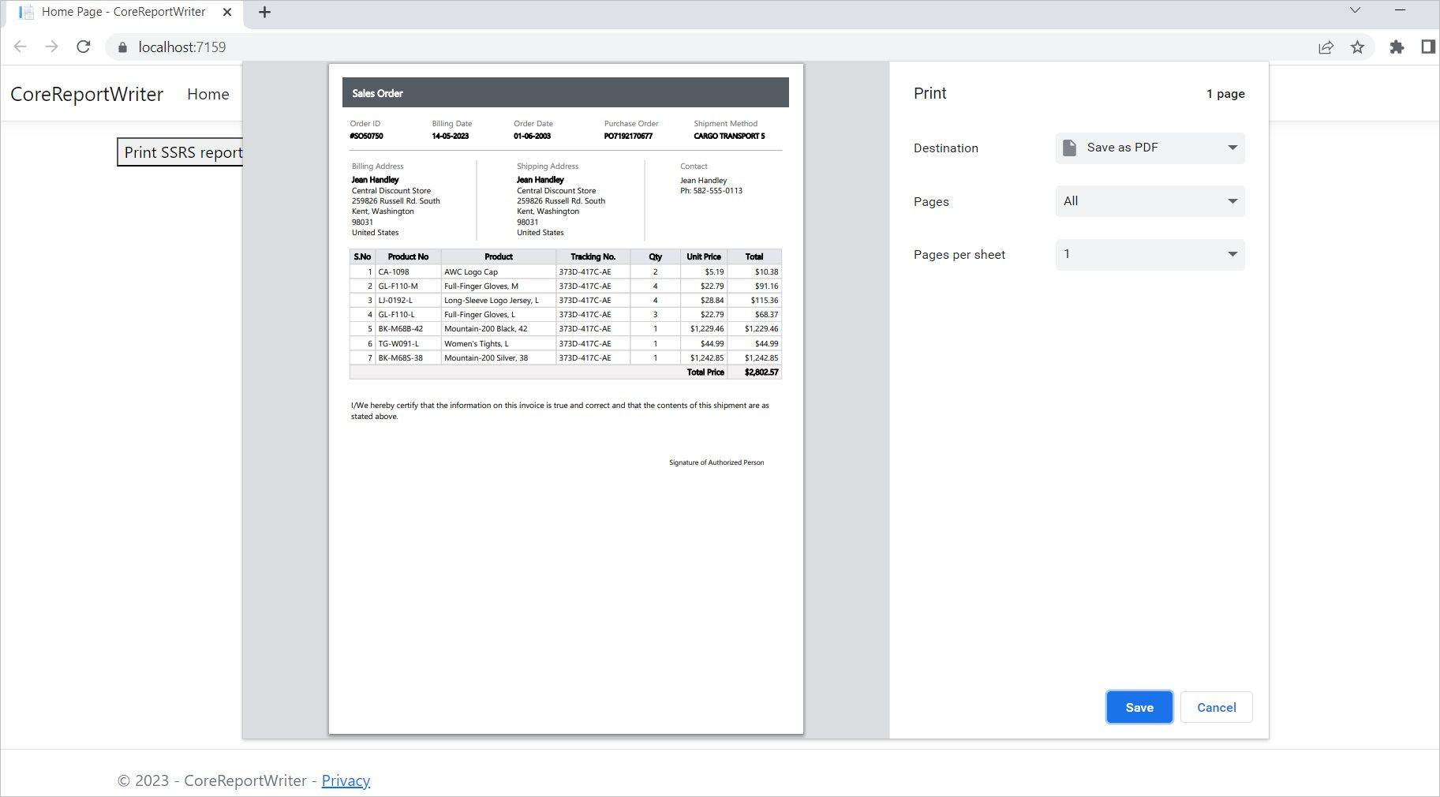Open the browser extensions puzzle icon
1440x797 pixels.
tap(1397, 47)
